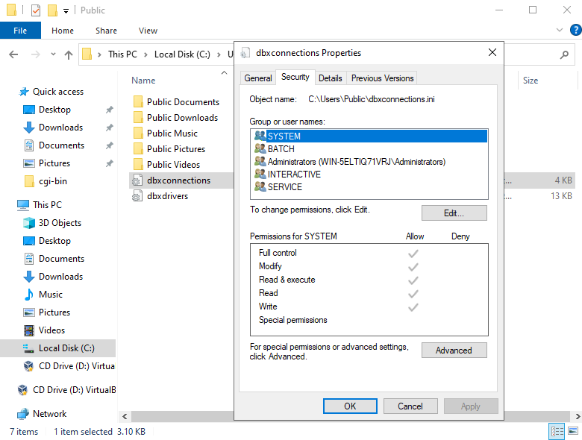The image size is (582, 440).
Task: Select the dbxdrivers file icon
Action: coord(137,196)
